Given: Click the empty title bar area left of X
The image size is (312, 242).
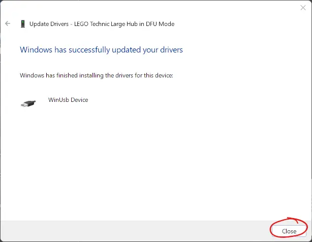Looking at the screenshot, I should pos(152,8).
